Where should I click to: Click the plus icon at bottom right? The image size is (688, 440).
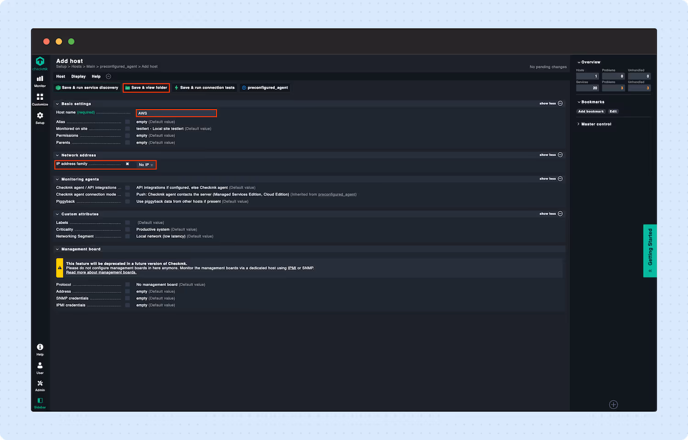pos(614,404)
